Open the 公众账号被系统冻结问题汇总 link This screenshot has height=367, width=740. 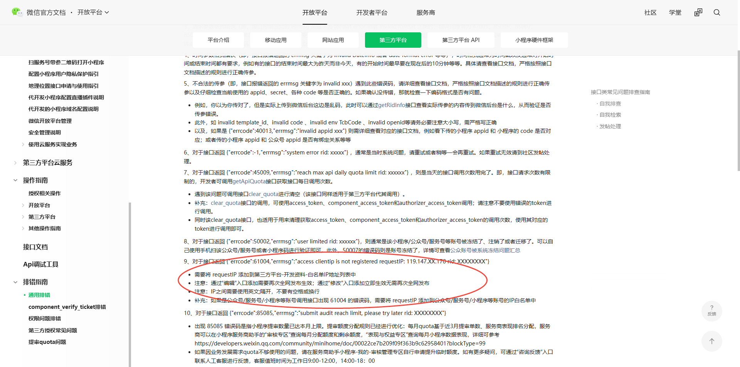point(485,250)
